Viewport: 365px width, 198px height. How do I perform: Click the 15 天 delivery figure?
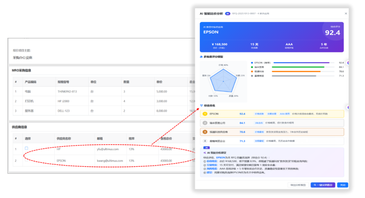pyautogui.click(x=254, y=44)
